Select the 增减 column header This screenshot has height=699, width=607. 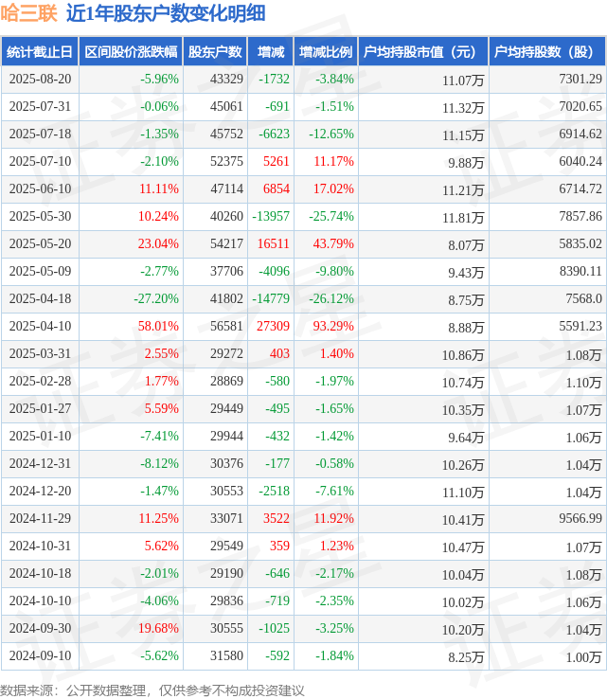coord(271,52)
